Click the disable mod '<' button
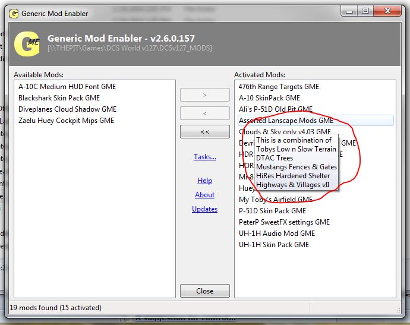Viewport: 410px width, 325px height. pyautogui.click(x=205, y=113)
